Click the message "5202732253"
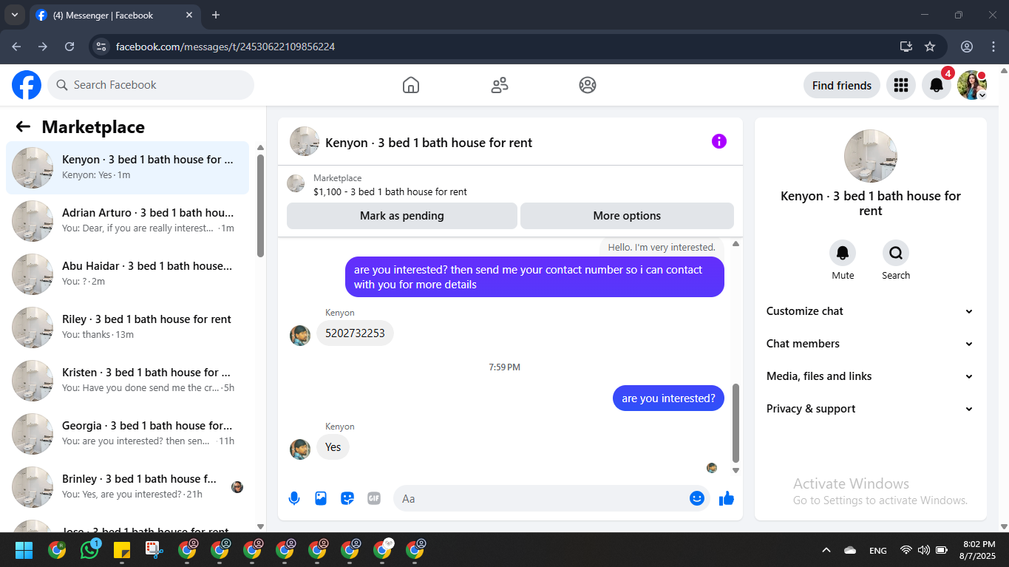Image resolution: width=1009 pixels, height=567 pixels. (x=356, y=333)
